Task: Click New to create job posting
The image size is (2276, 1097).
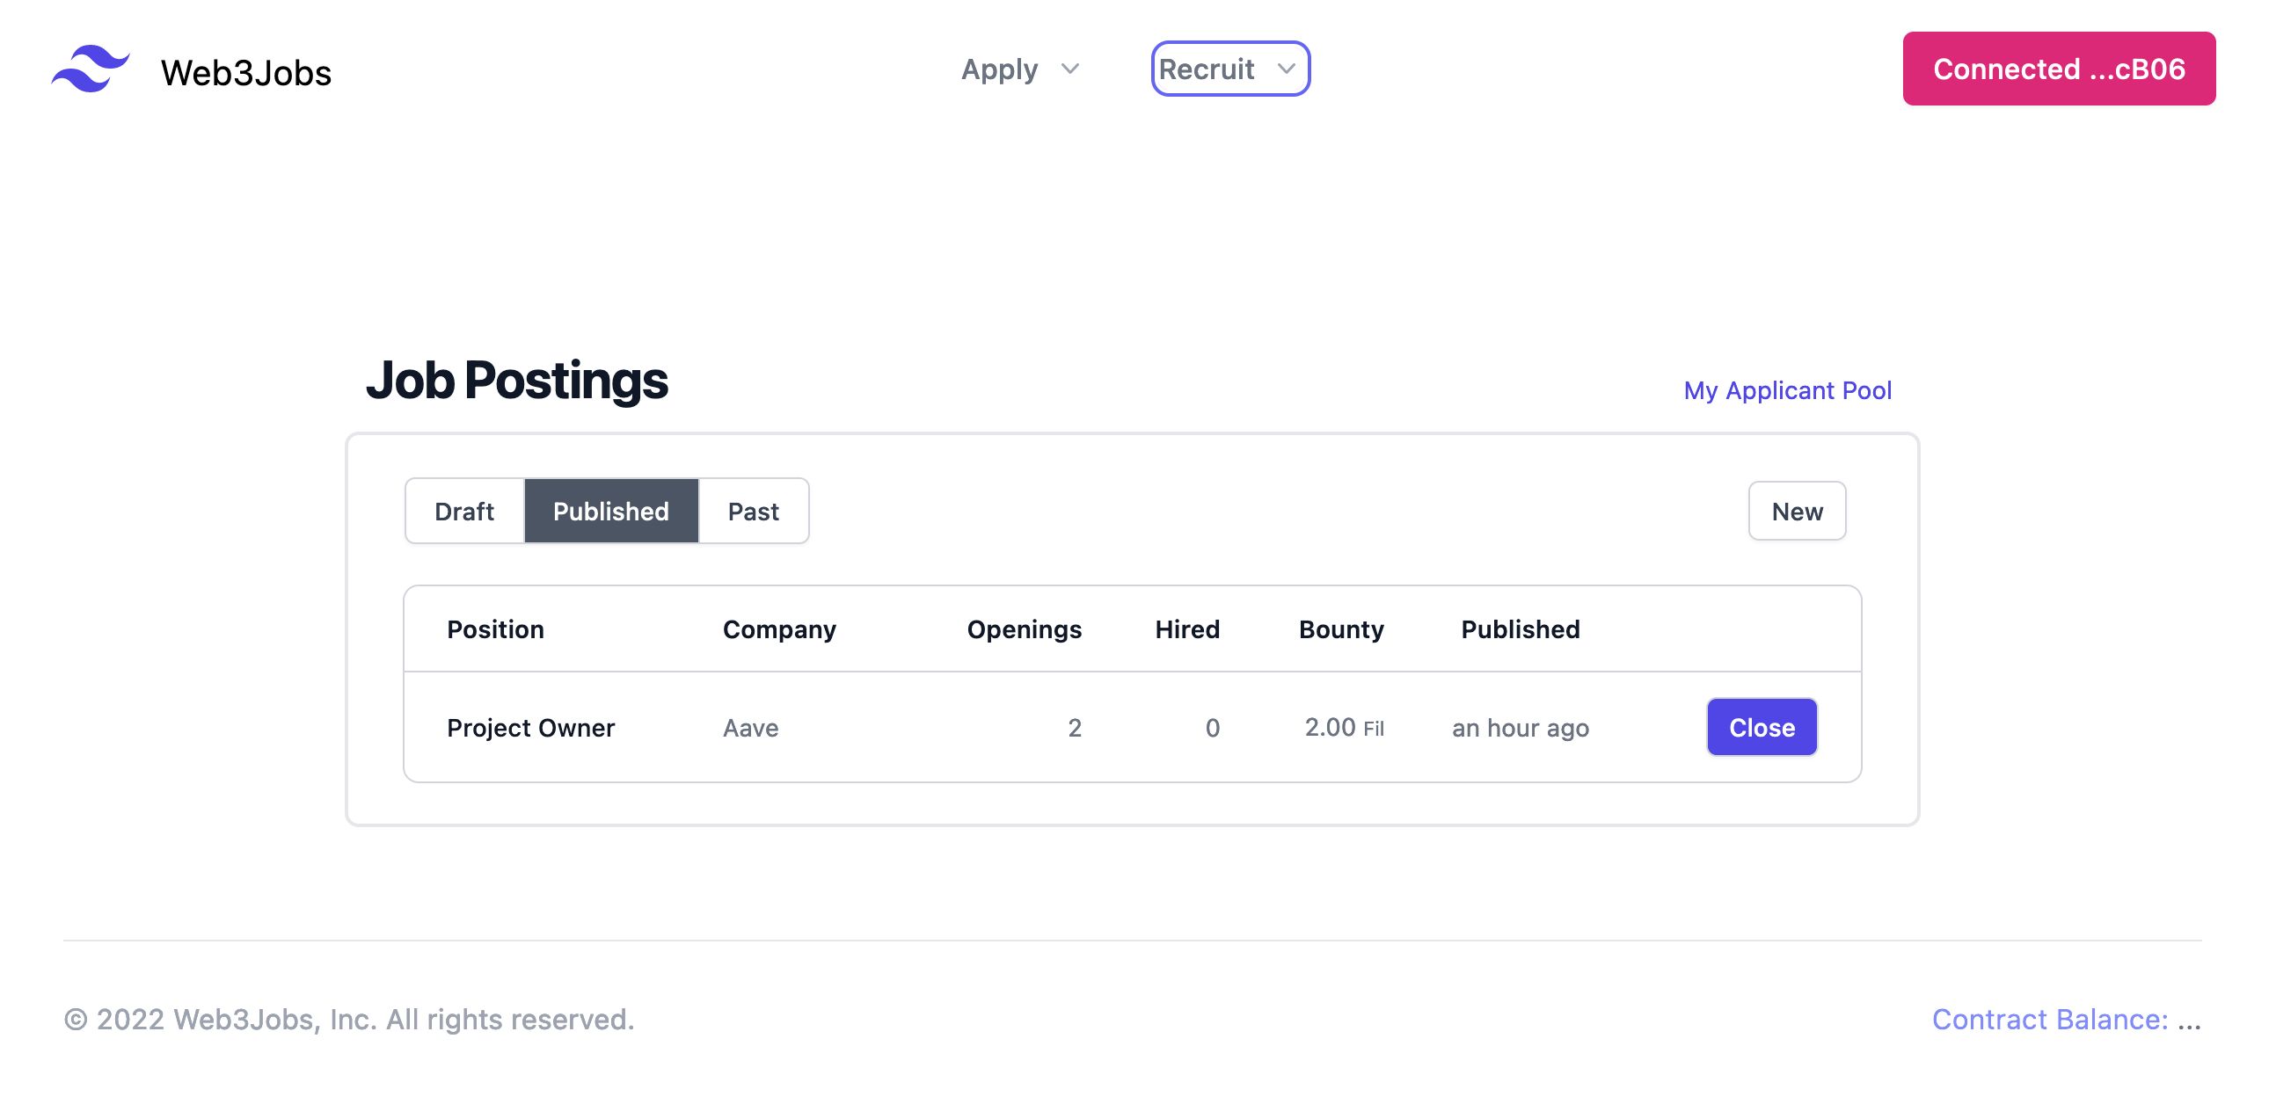Action: (1797, 511)
